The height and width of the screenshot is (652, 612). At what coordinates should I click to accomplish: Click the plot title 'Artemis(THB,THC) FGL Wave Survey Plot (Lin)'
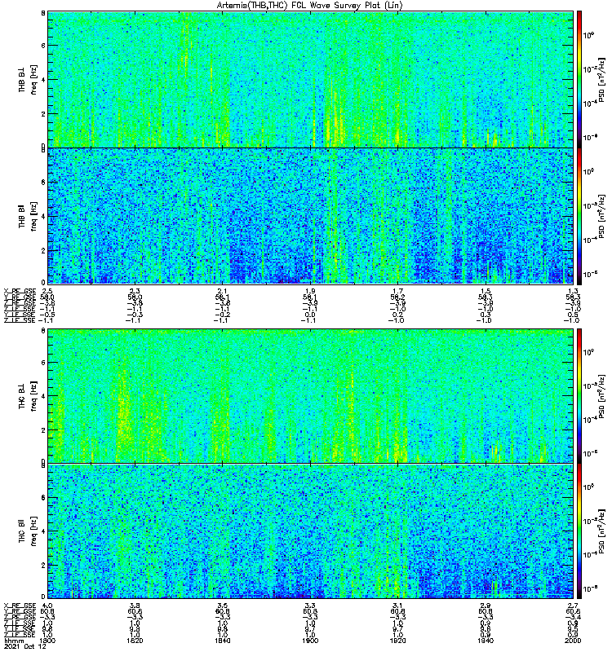310,6
